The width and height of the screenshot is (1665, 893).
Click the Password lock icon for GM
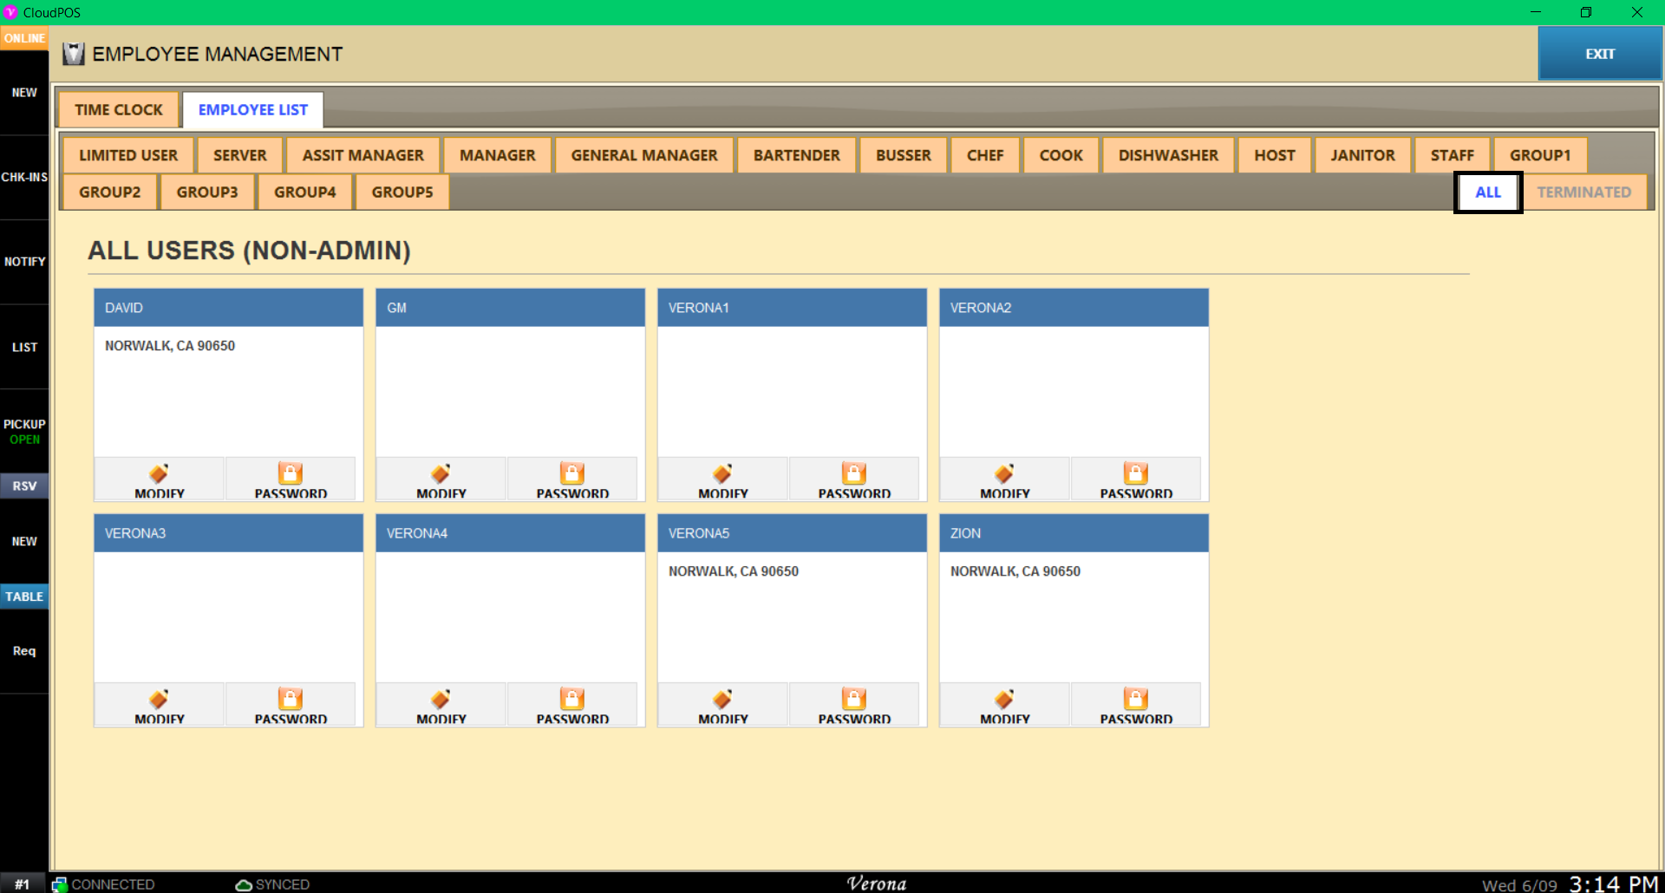[x=571, y=473]
